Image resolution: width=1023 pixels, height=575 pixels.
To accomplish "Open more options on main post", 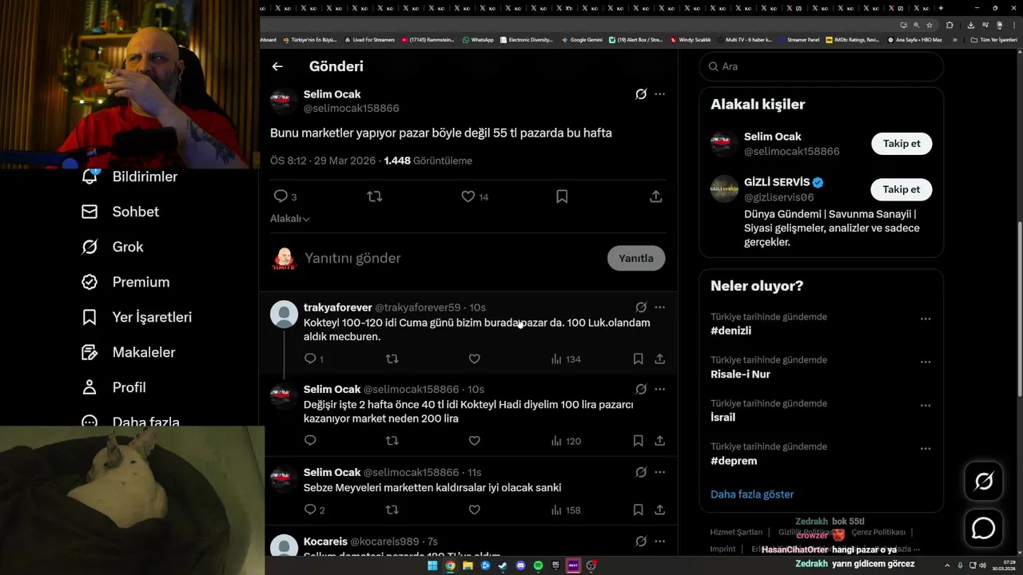I will coord(659,94).
